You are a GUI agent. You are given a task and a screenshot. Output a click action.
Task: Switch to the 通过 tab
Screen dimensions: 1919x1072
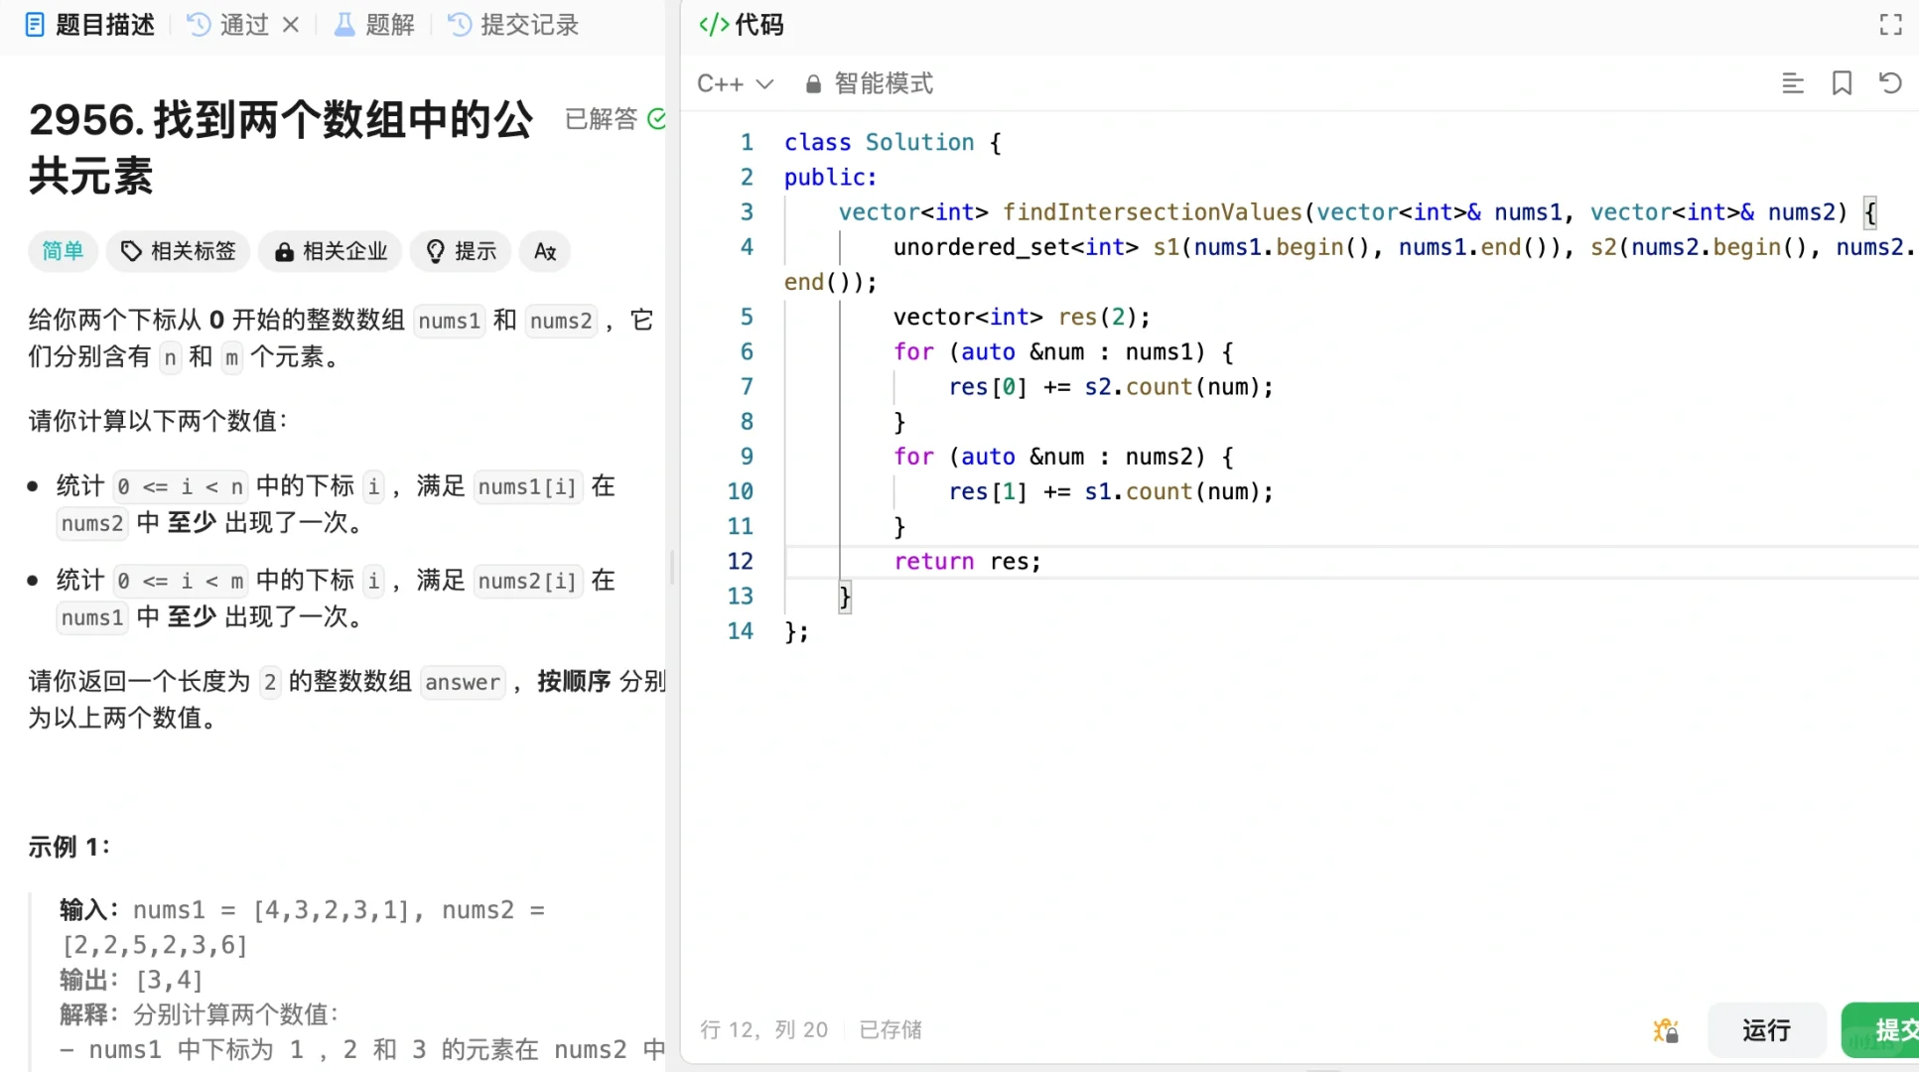coord(228,25)
